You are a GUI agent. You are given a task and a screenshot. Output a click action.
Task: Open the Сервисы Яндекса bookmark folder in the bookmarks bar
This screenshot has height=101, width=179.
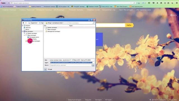point(35,6)
